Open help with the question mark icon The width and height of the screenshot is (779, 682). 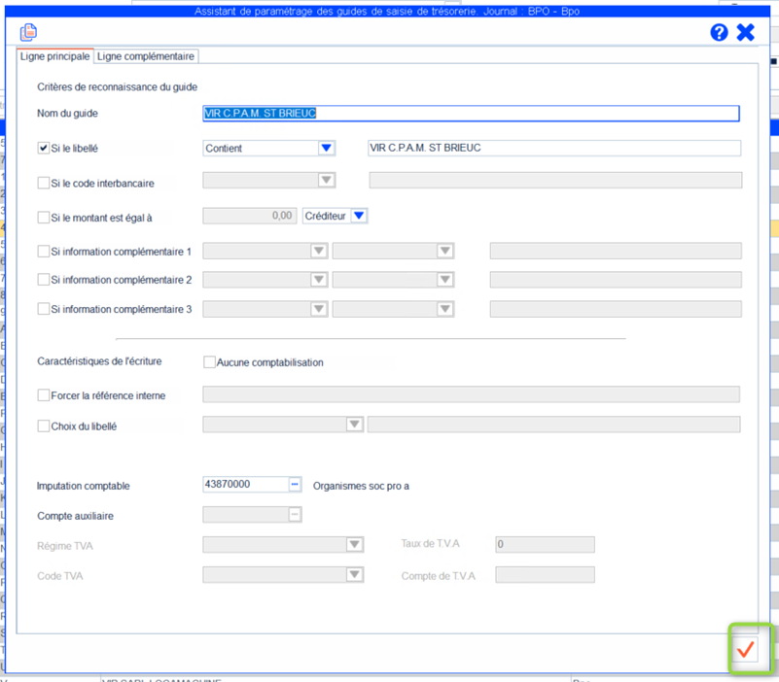[x=719, y=32]
